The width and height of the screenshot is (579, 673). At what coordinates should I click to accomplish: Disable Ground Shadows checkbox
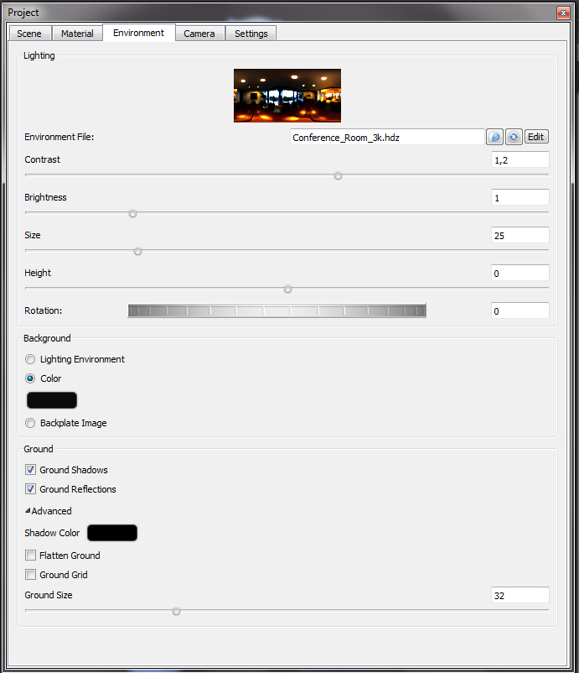pos(30,470)
